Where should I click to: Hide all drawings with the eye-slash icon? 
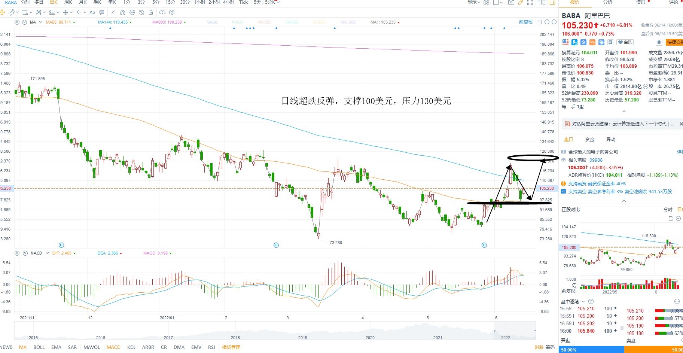(141, 12)
